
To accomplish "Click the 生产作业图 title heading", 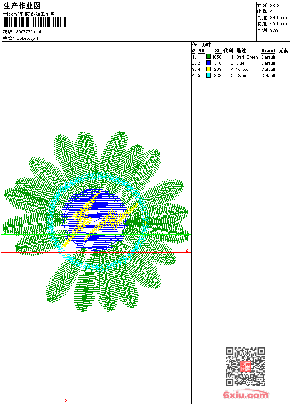I will point(22,6).
